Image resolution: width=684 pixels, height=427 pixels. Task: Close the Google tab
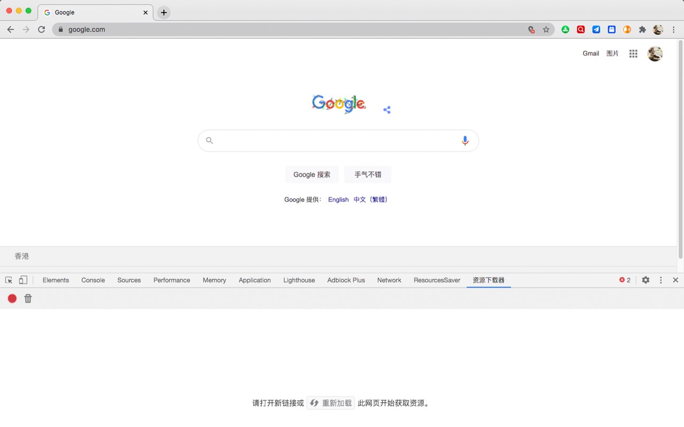pos(145,12)
